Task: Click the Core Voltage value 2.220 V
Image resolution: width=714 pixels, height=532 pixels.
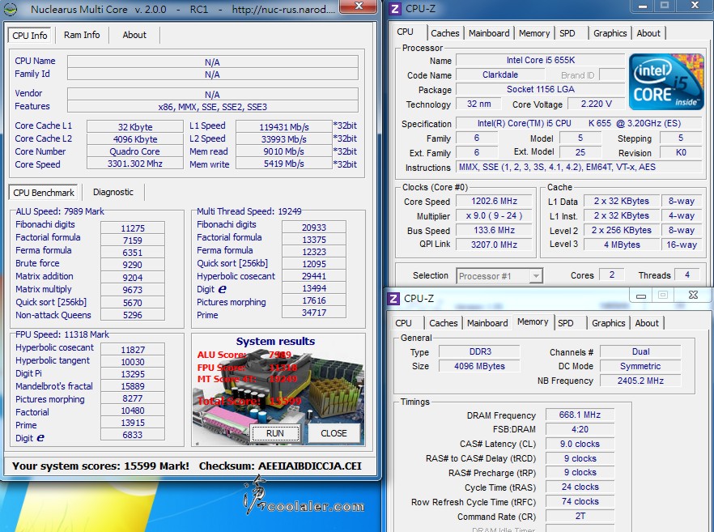Action: (596, 104)
